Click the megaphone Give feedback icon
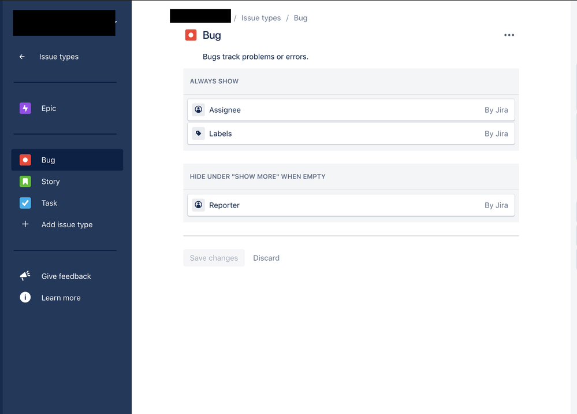The image size is (577, 414). tap(25, 276)
